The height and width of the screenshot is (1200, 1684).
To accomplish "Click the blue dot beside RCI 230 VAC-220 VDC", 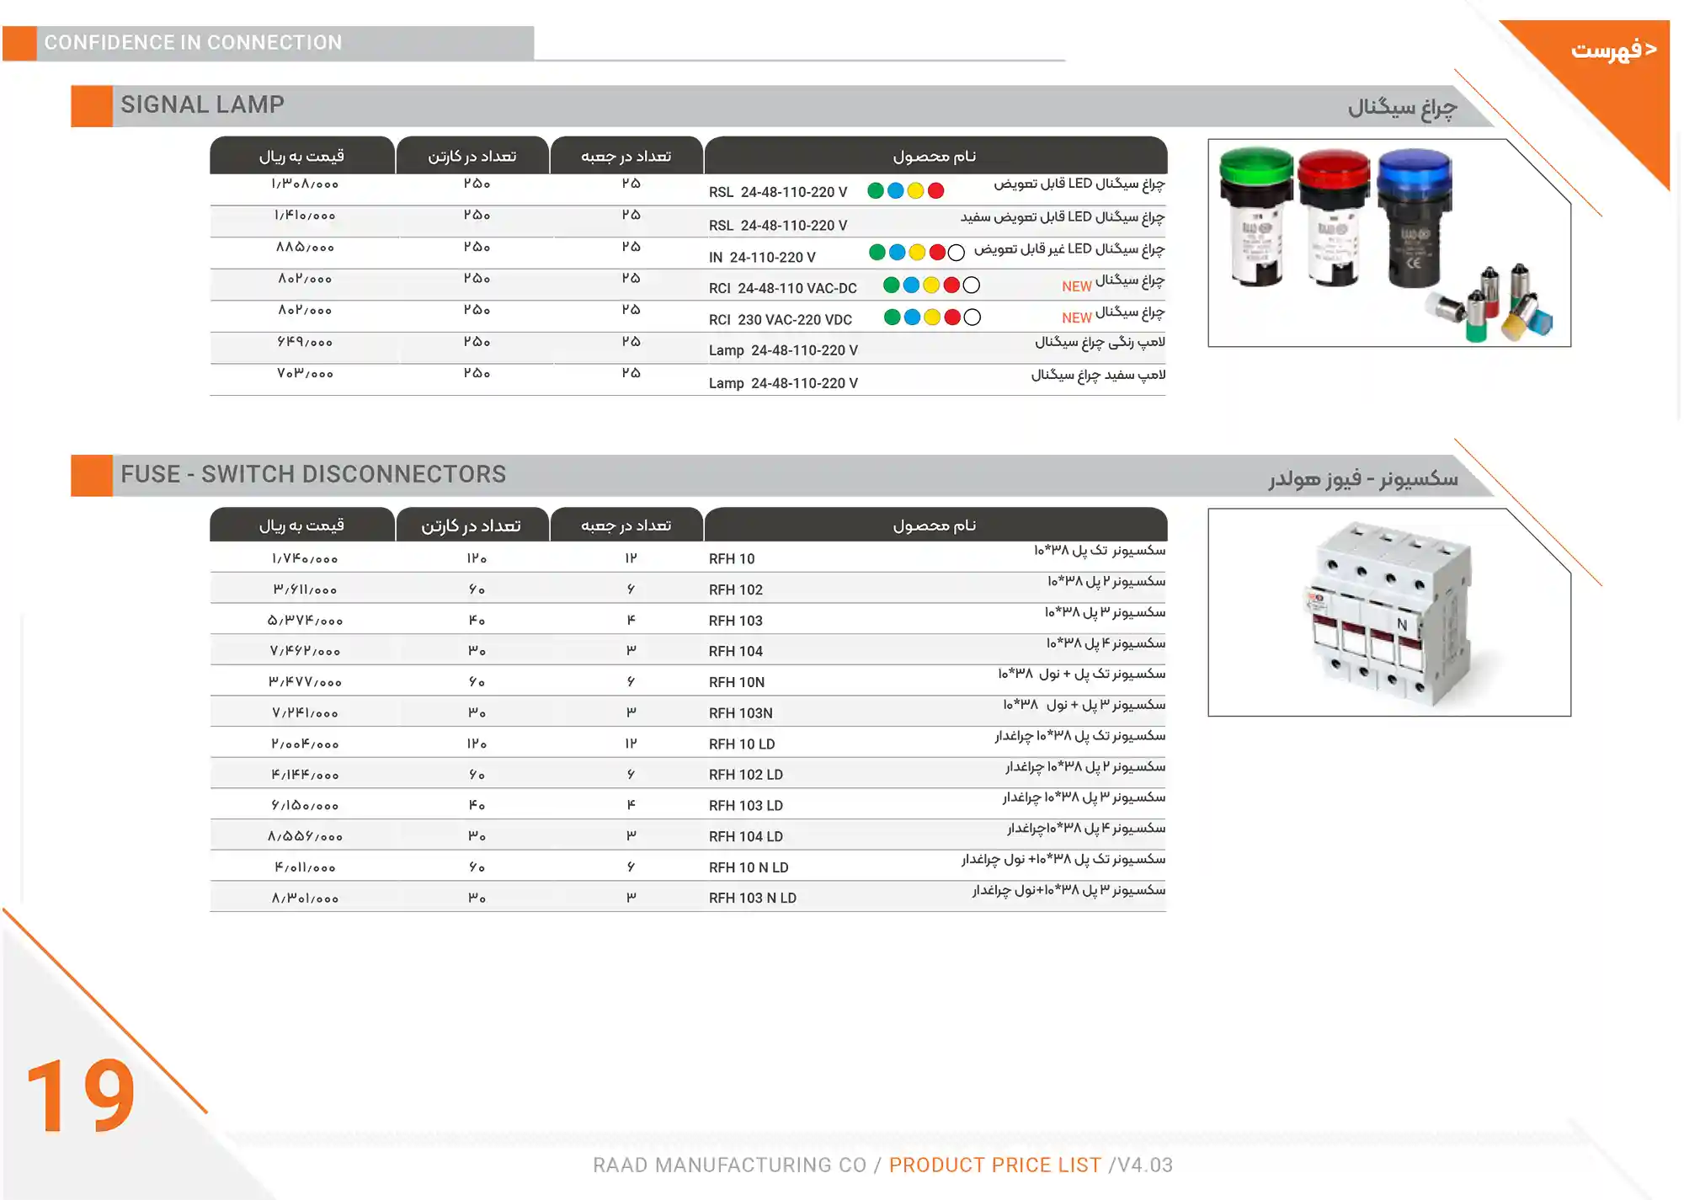I will (911, 319).
